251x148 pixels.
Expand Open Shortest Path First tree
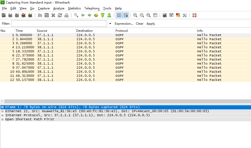tap(2, 119)
